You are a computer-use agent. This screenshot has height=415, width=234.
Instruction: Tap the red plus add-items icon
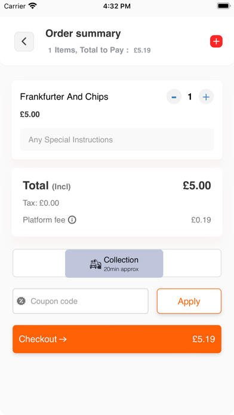click(x=216, y=42)
